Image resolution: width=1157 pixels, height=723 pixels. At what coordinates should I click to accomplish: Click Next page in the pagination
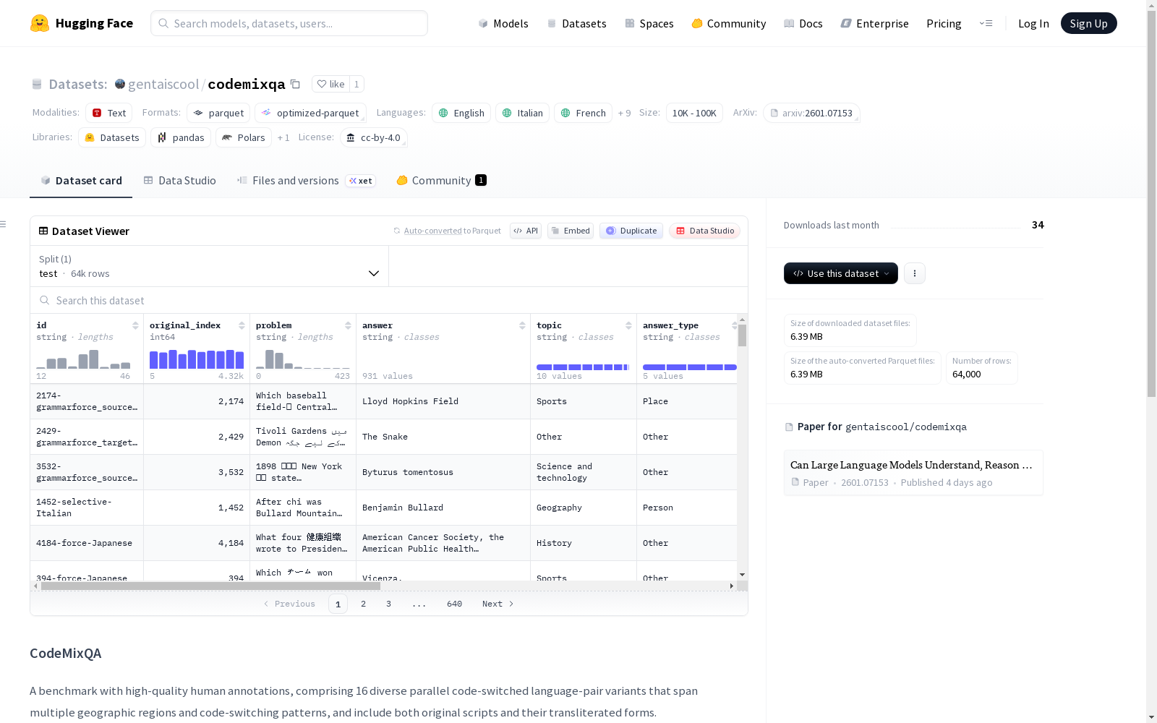pyautogui.click(x=498, y=604)
